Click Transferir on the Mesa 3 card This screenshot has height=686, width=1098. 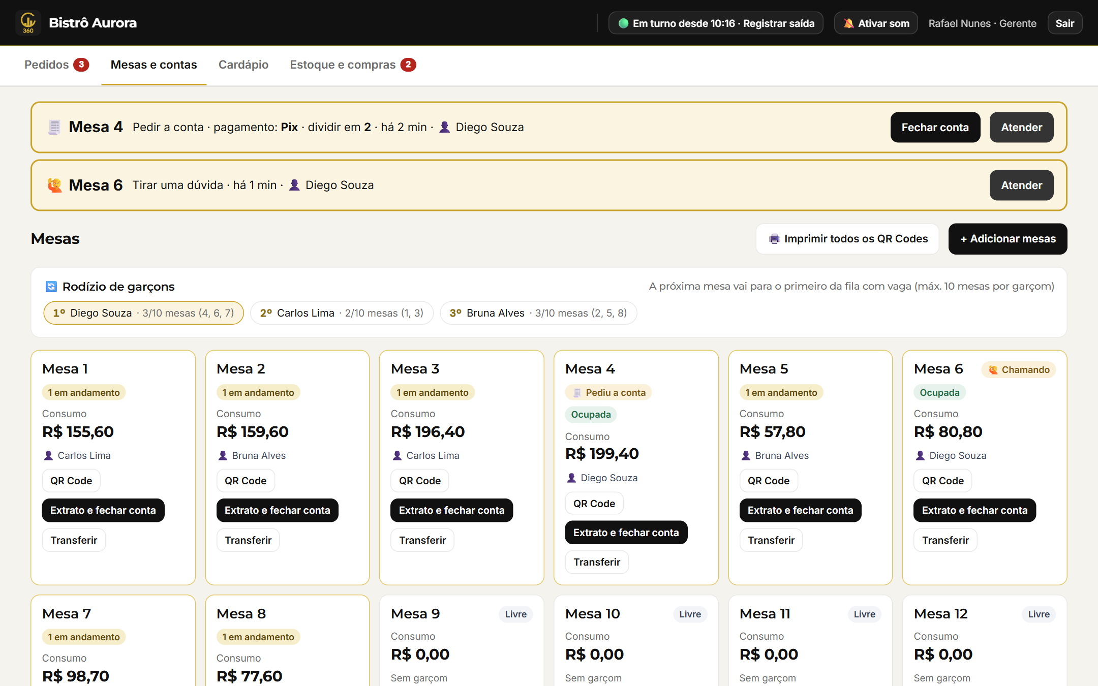[422, 540]
